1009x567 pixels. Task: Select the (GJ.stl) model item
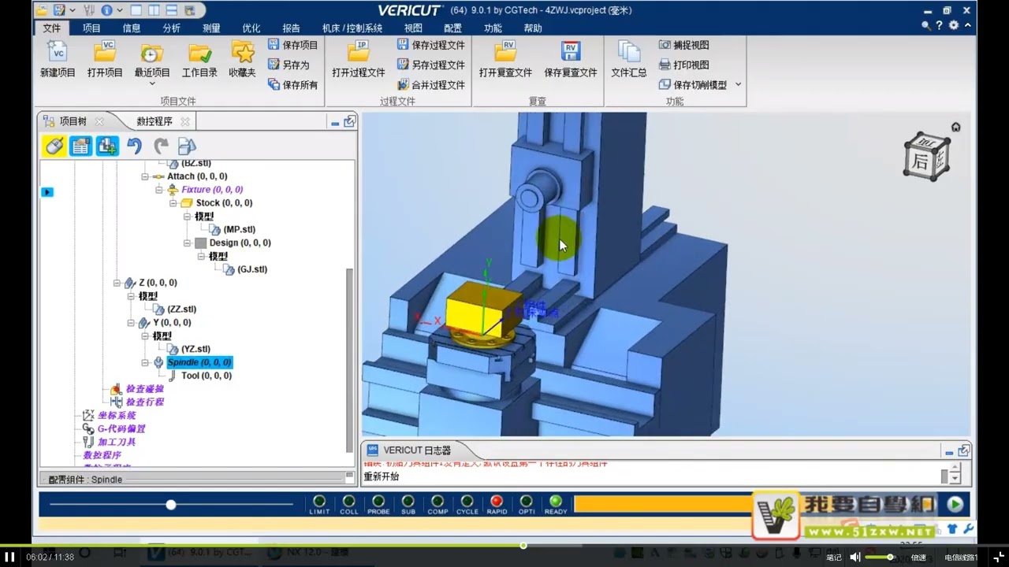(x=252, y=269)
